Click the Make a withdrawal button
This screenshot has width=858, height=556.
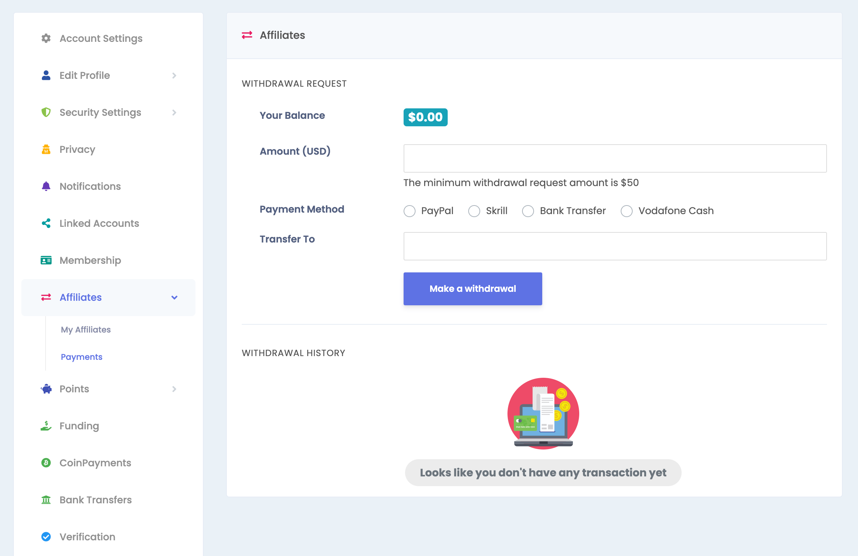click(473, 289)
